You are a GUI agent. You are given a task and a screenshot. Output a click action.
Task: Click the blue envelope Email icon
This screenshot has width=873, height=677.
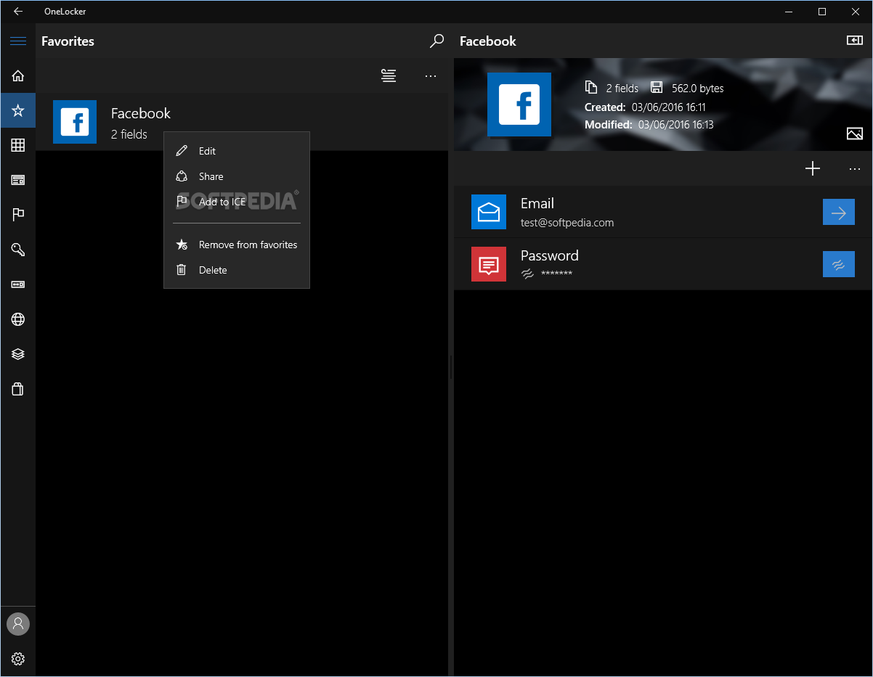(489, 212)
